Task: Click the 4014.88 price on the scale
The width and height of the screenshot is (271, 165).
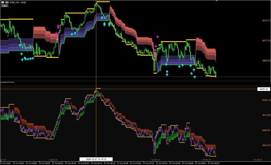Action: click(266, 115)
